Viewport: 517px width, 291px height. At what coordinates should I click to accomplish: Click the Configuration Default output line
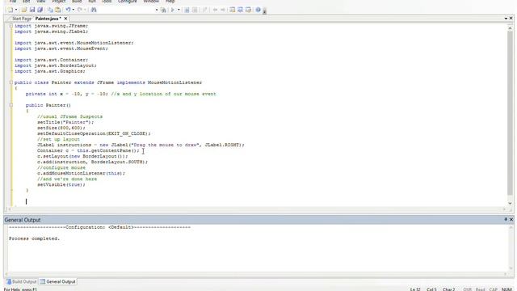coord(99,227)
